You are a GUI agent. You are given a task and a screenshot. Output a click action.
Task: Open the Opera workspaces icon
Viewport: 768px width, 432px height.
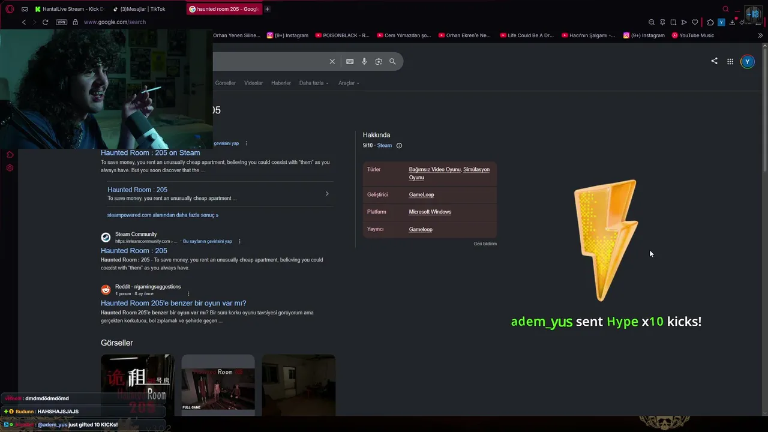tap(25, 9)
